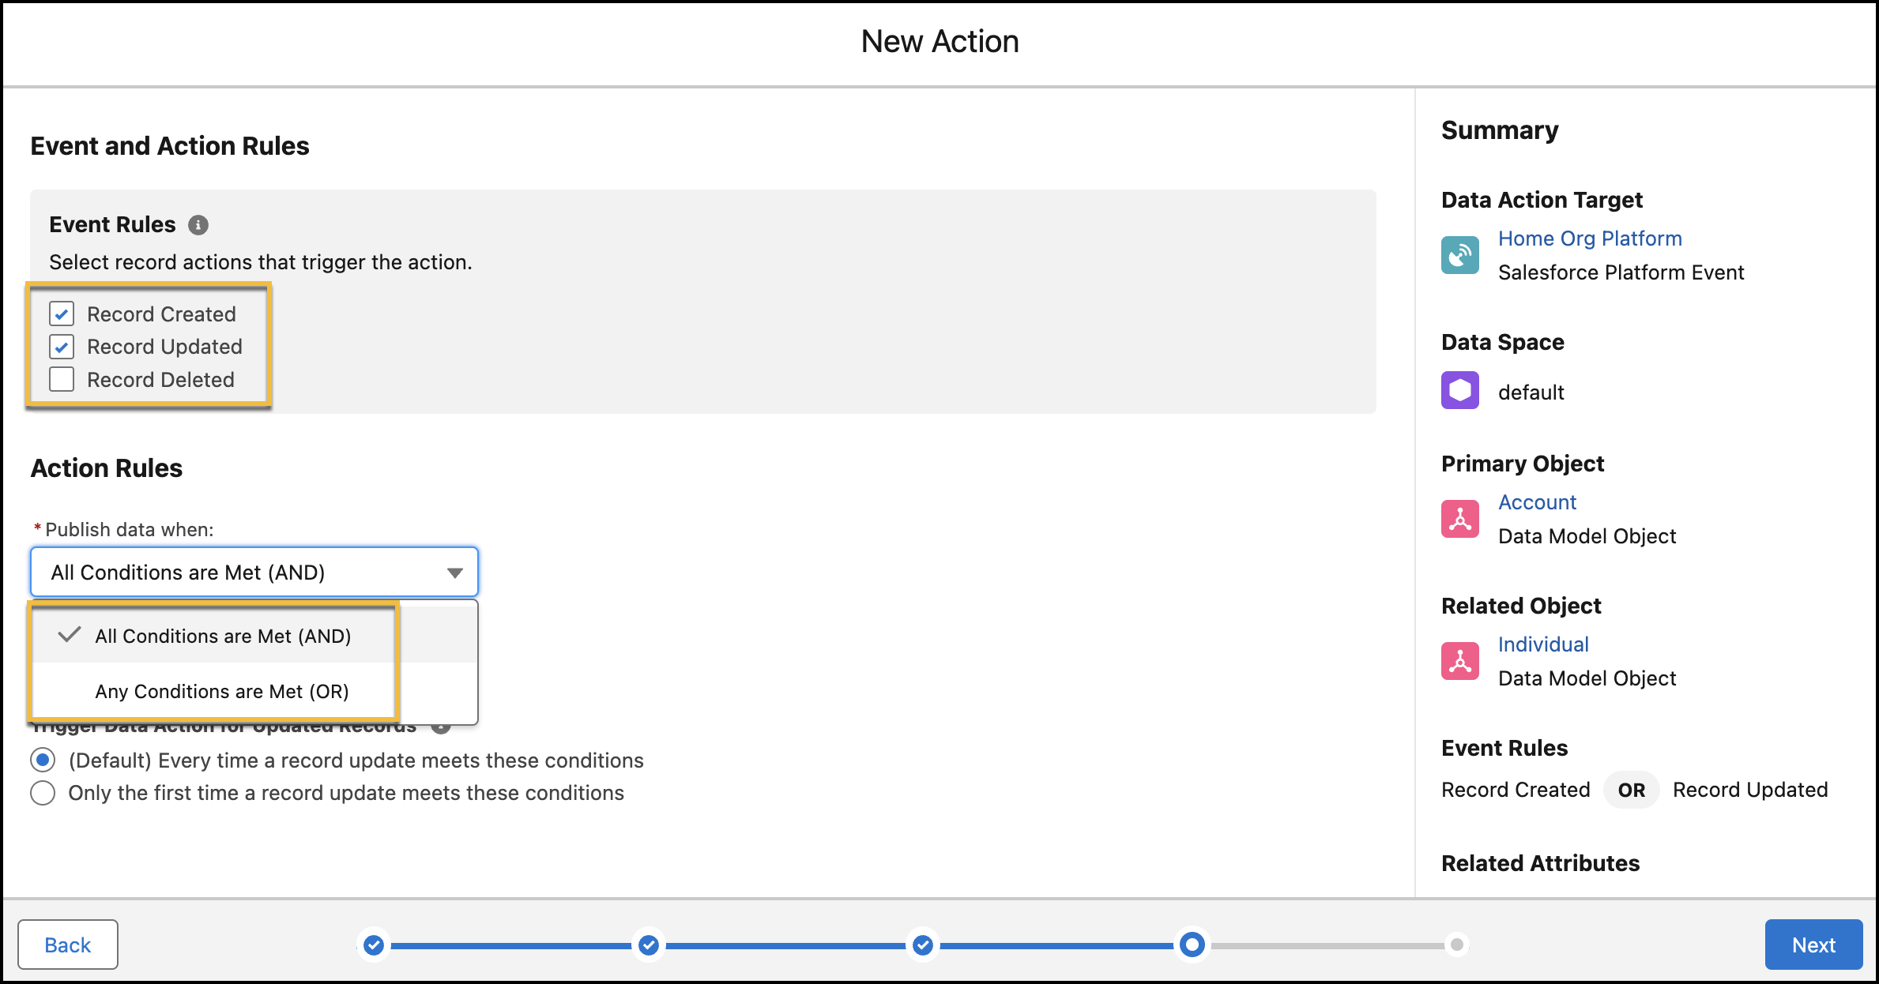Click the current fourth progress step
Viewport: 1879px width, 984px height.
[x=1192, y=945]
